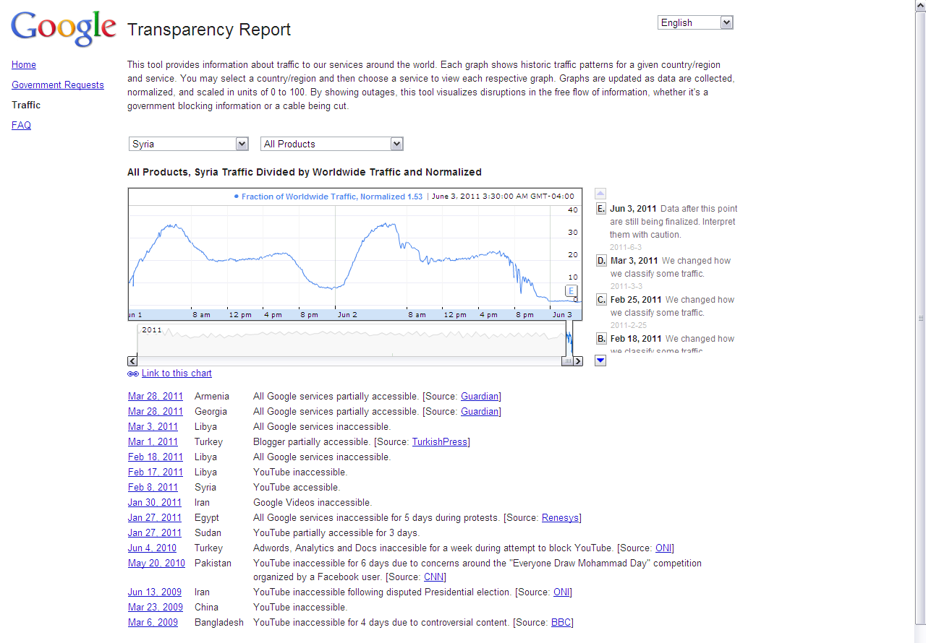
Task: Go to Home in the sidebar
Action: (24, 64)
